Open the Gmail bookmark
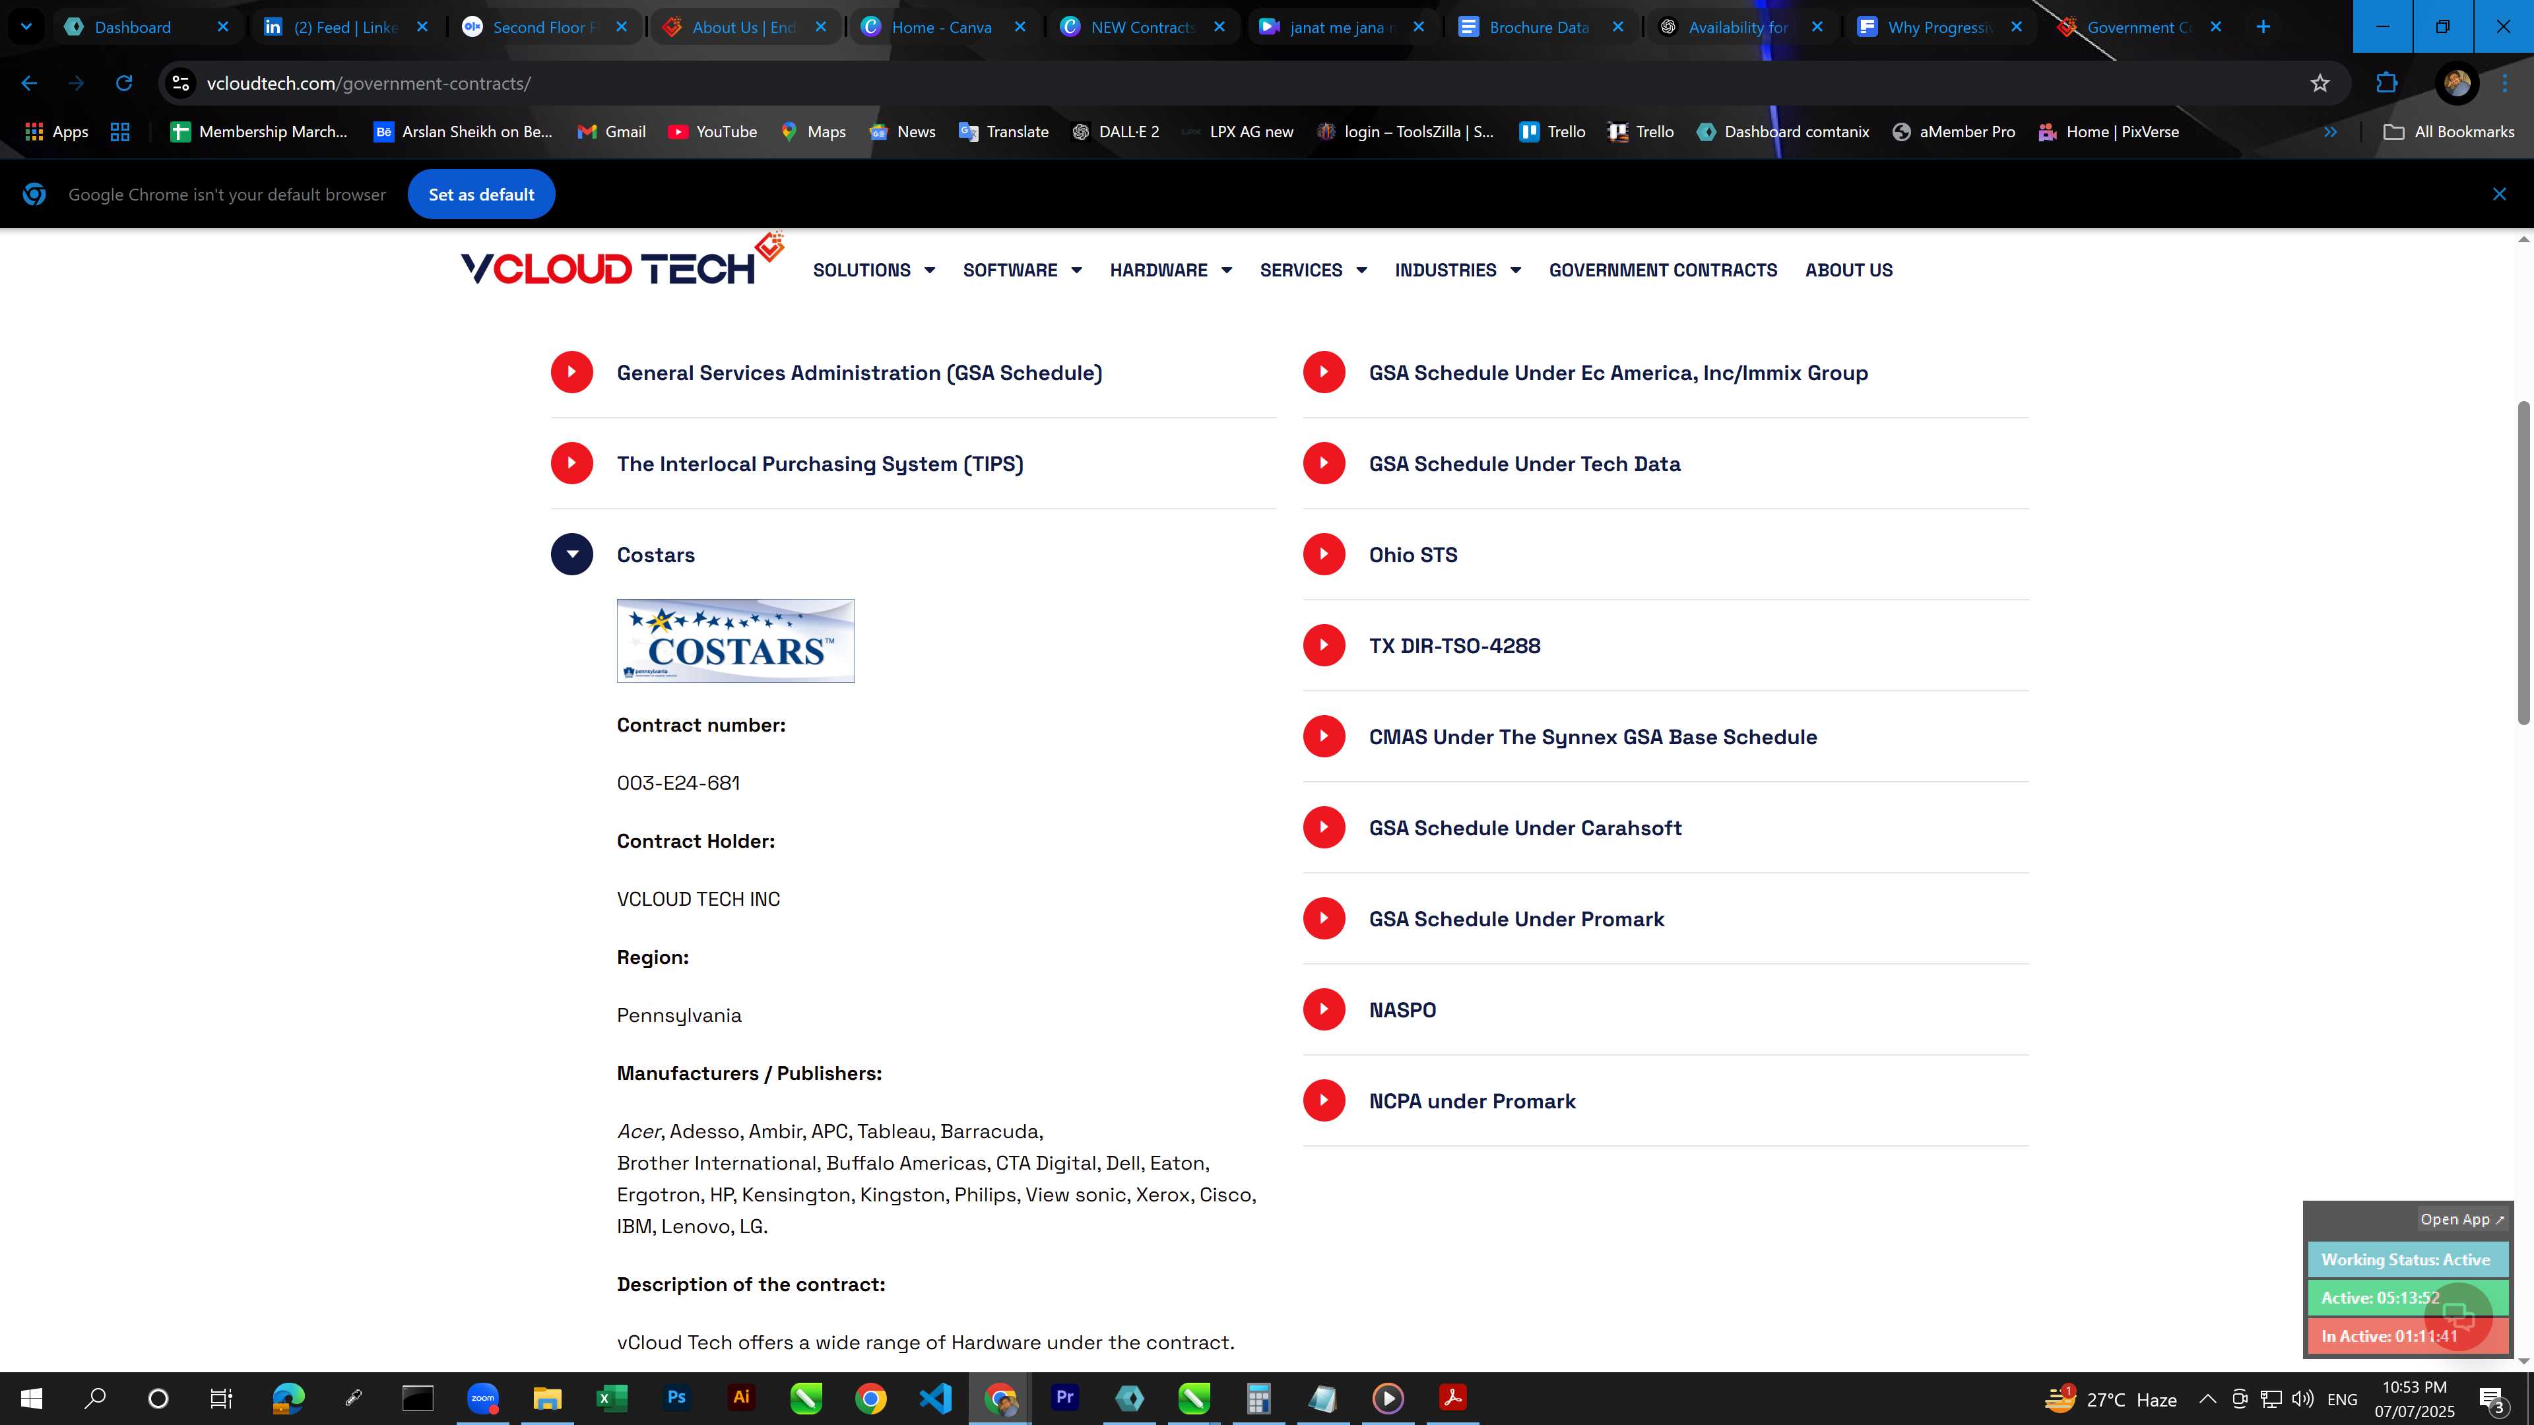The height and width of the screenshot is (1425, 2534). click(611, 132)
